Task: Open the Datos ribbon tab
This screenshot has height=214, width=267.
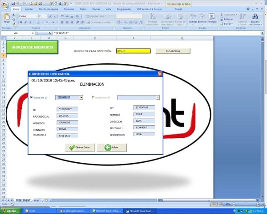Action: [x=83, y=9]
